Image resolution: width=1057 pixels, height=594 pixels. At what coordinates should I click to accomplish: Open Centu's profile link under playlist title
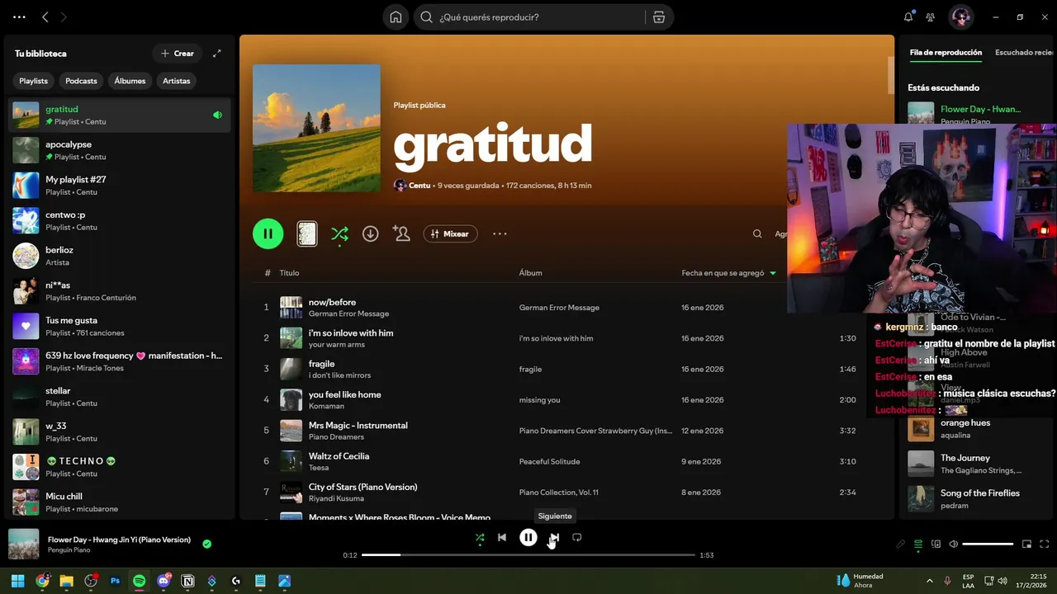click(x=419, y=186)
